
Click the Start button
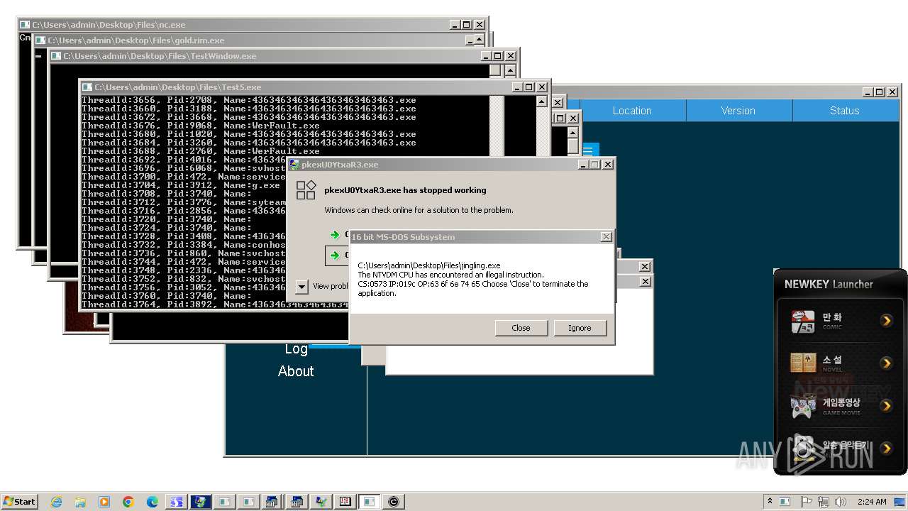click(x=19, y=501)
